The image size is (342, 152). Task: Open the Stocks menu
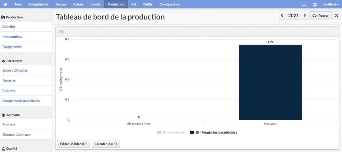(95, 4)
